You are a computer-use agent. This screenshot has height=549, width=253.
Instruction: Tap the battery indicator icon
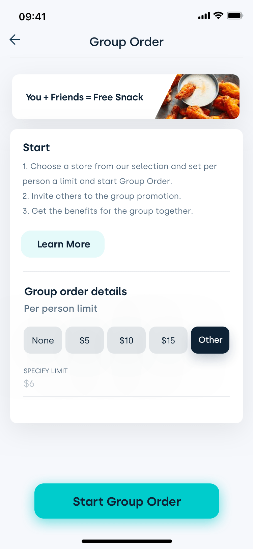pyautogui.click(x=235, y=16)
